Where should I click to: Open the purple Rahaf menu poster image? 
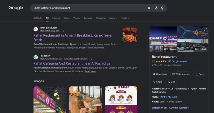[x=121, y=100]
